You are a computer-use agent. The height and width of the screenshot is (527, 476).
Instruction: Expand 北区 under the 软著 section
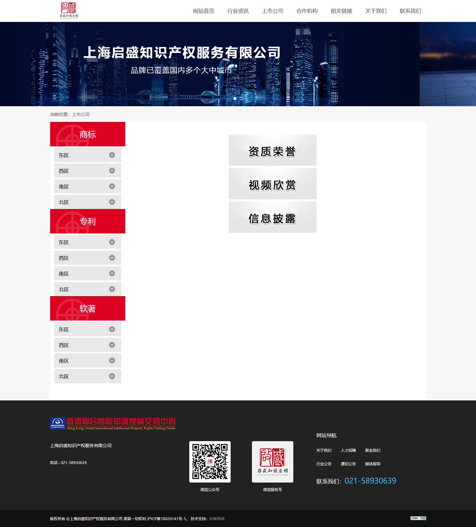coord(87,376)
